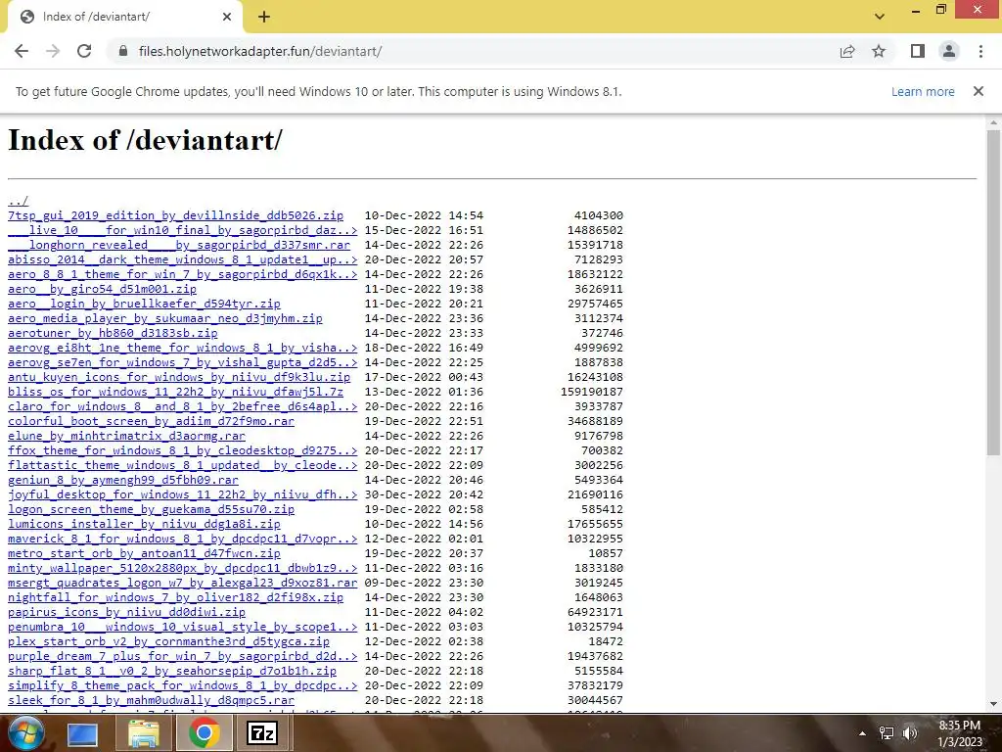Download logon_screen_theme by guekama zip

(x=151, y=509)
